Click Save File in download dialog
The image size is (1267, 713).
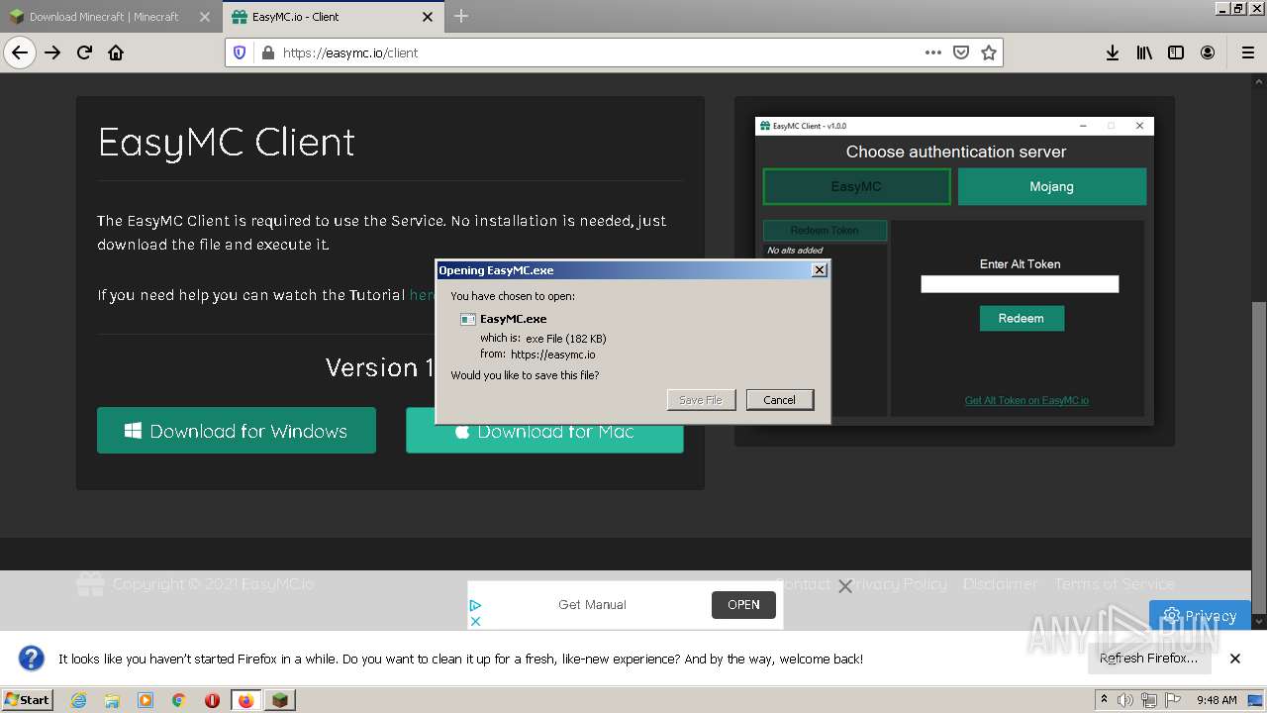click(x=701, y=400)
